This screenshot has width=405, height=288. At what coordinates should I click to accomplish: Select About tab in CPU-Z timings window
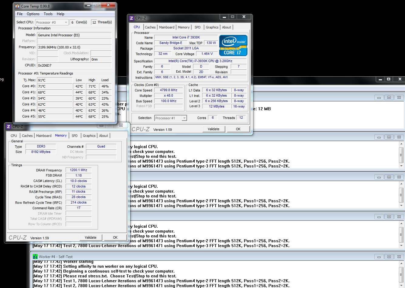104,136
